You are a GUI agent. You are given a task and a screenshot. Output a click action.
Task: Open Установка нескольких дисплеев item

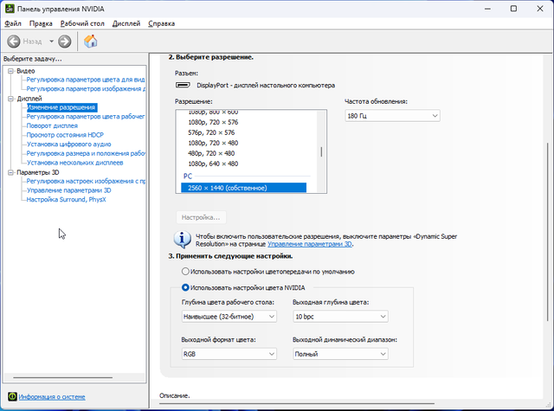75,163
